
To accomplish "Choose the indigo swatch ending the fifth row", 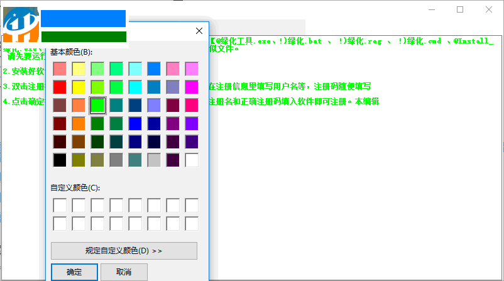I will [192, 142].
